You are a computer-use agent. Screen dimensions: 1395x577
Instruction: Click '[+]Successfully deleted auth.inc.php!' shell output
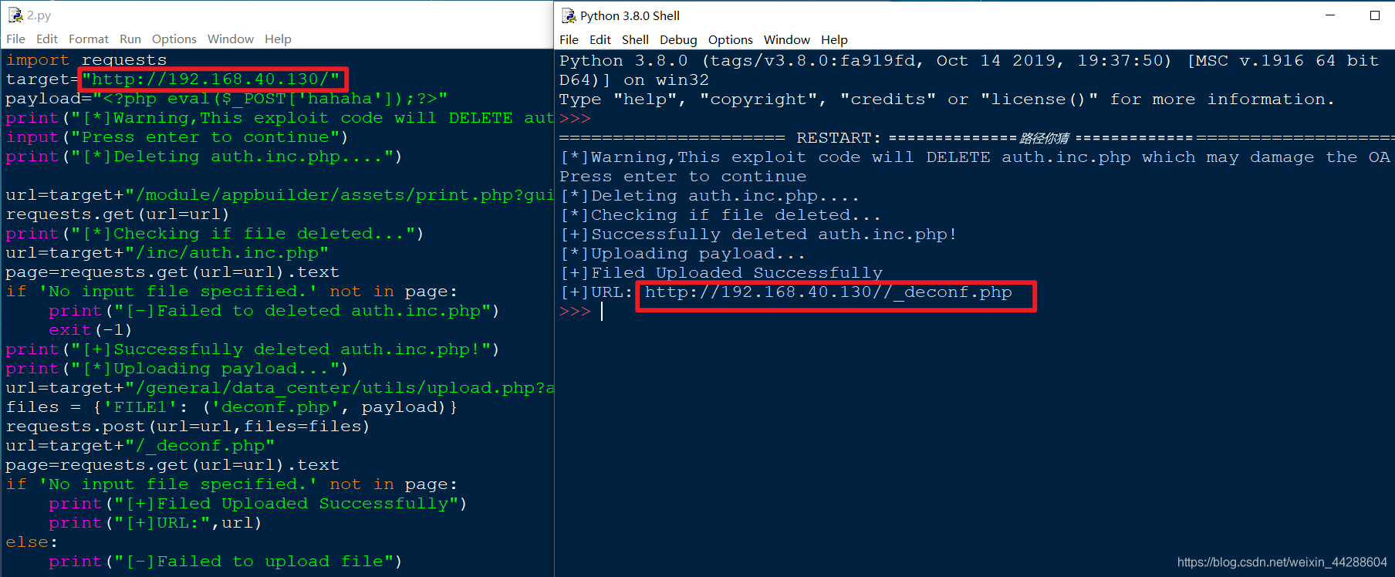758,234
